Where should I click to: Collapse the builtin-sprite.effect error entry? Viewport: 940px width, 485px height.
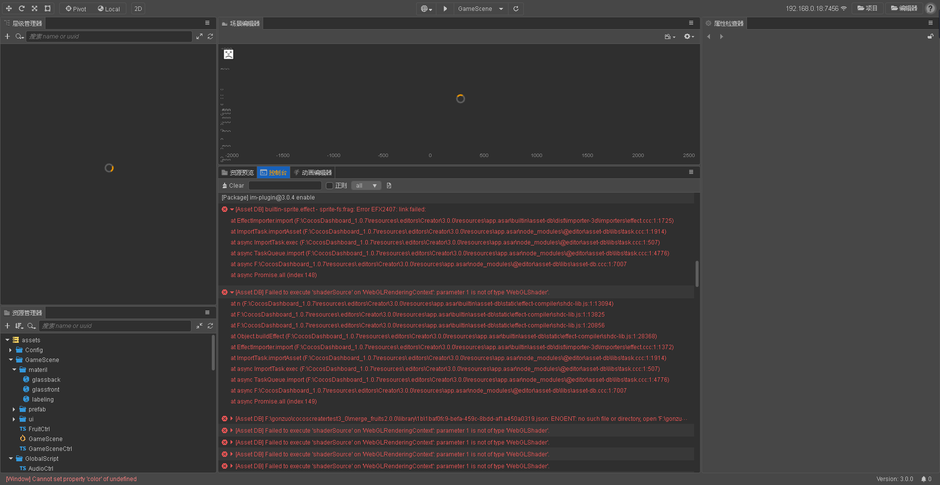coord(232,209)
